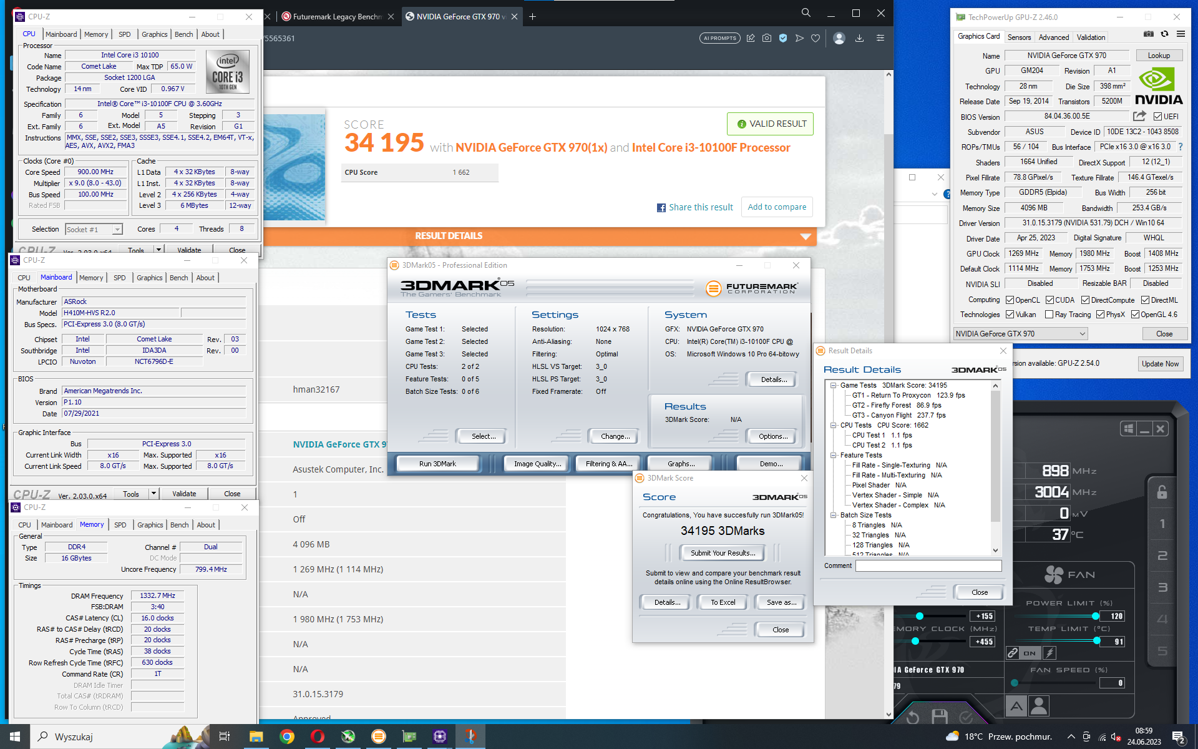This screenshot has height=749, width=1198.
Task: Open the browser downloads icon
Action: [859, 38]
